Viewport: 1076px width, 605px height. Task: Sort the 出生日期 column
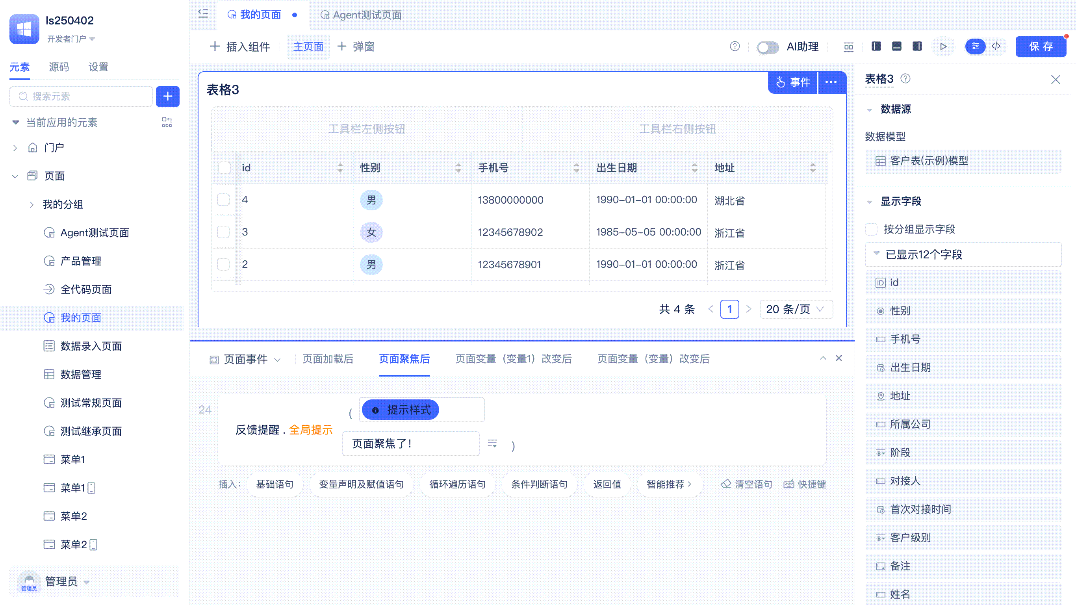pos(695,168)
